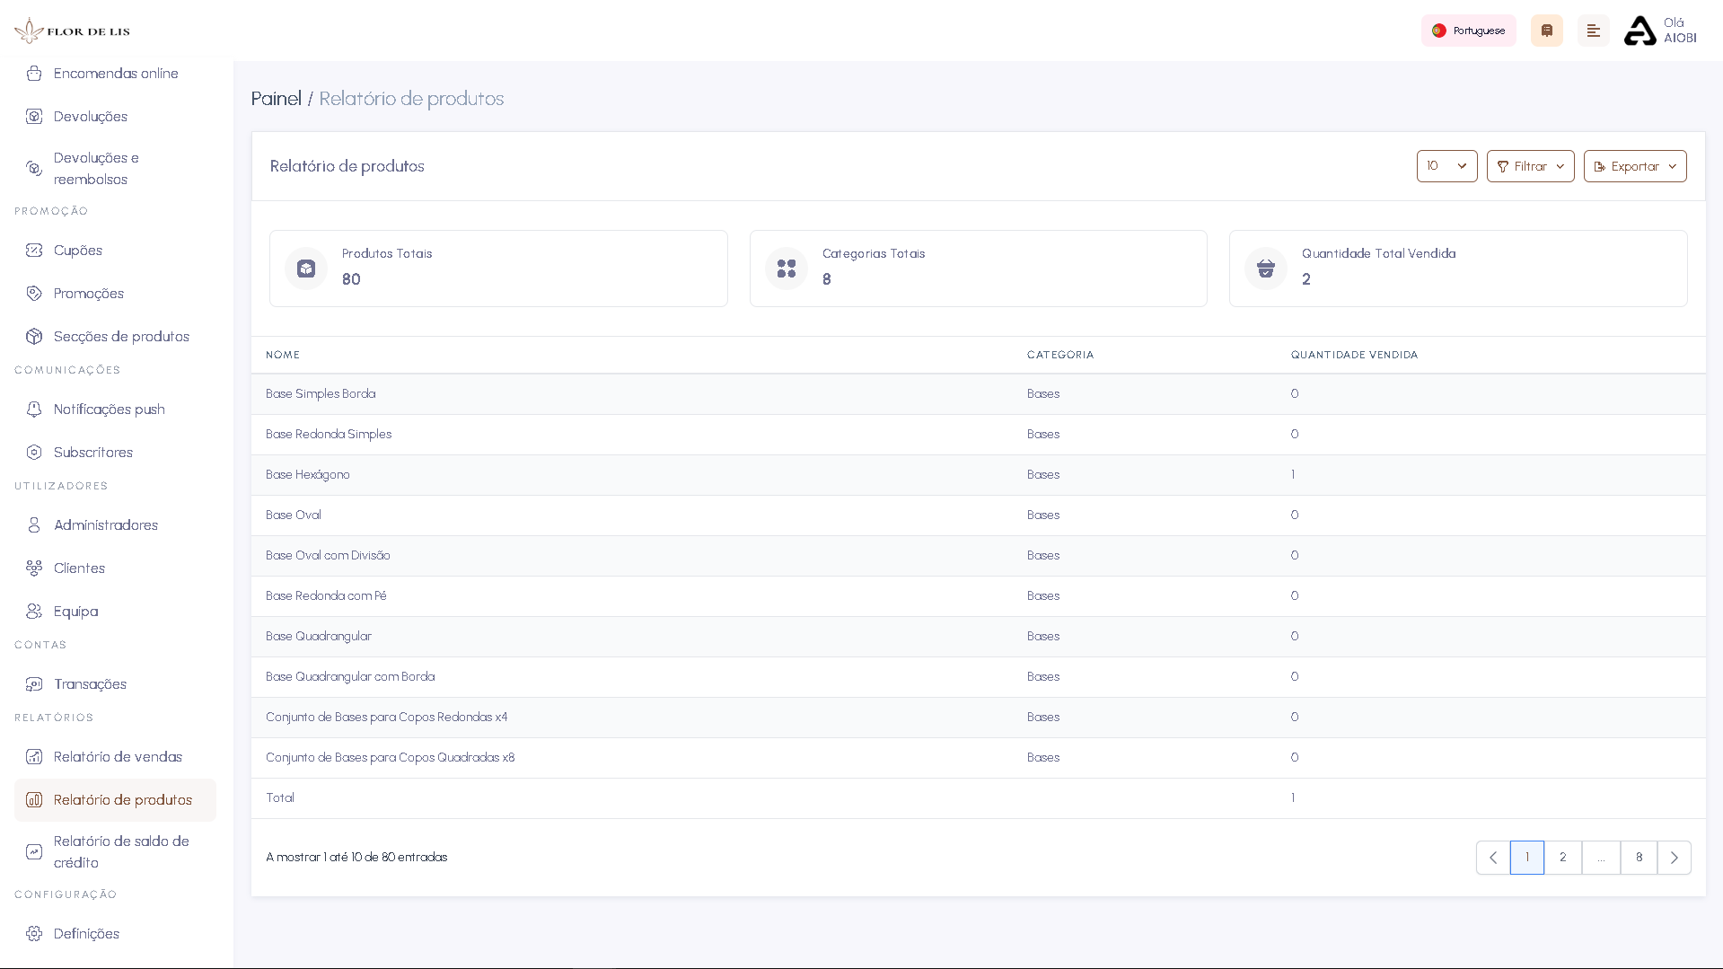This screenshot has width=1723, height=969.
Task: Select Relatório de produtos in sidebar
Action: 121,799
